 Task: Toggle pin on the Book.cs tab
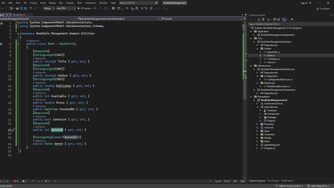(x=7, y=15)
